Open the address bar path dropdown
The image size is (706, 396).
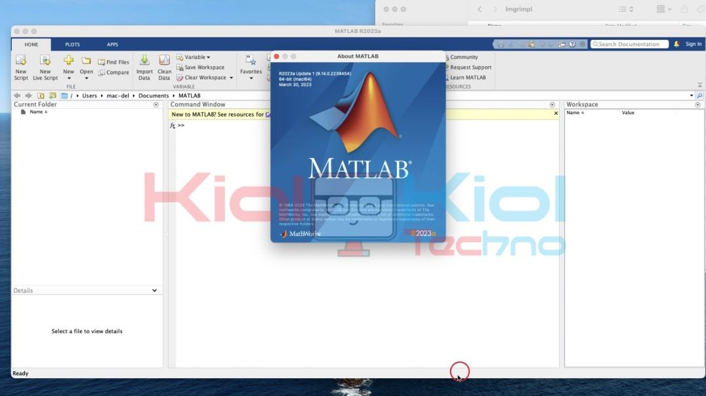691,96
